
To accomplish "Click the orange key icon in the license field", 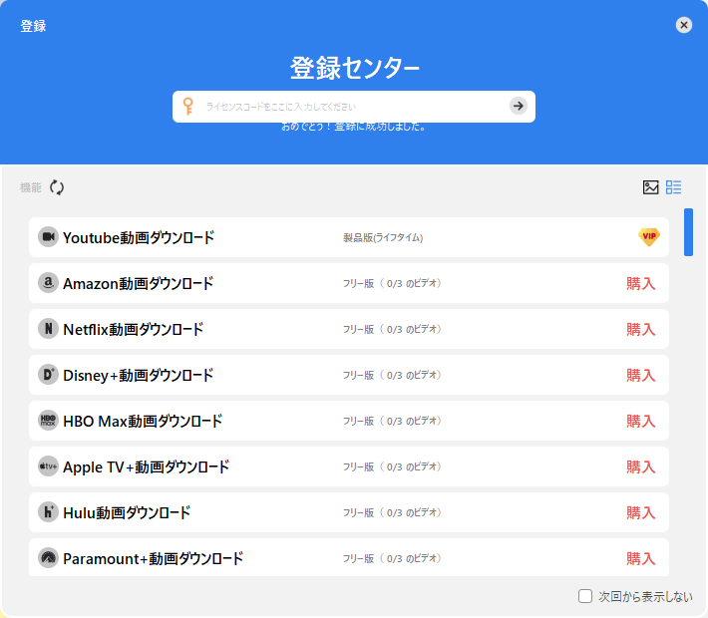I will 188,107.
